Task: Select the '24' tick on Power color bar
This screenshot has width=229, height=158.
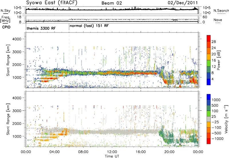Action: (214, 48)
